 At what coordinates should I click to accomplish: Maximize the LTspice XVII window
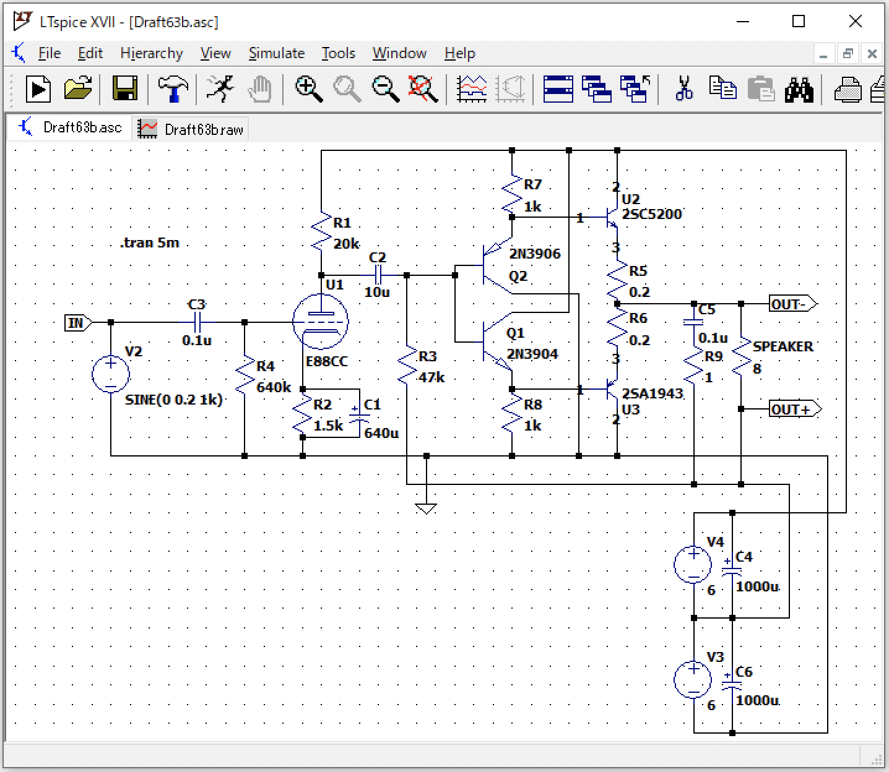799,22
